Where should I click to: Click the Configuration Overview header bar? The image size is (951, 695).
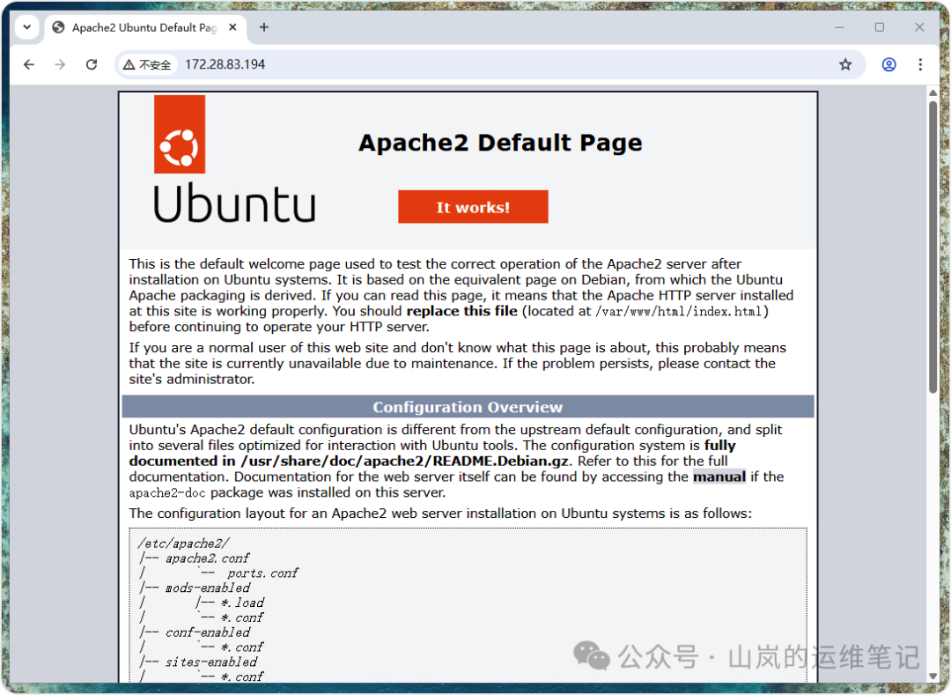(468, 407)
